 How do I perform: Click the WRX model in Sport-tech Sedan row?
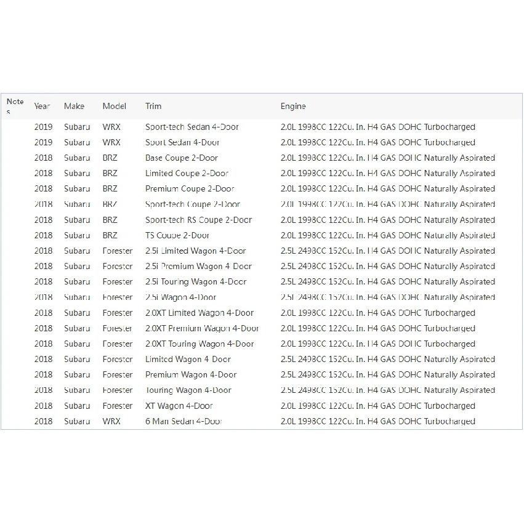[111, 127]
